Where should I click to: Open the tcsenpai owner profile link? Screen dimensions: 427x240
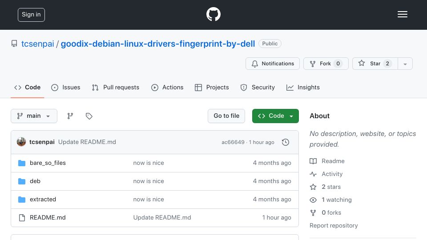coord(37,44)
